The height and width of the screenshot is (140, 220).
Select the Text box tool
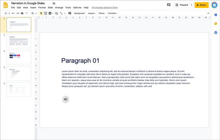click(45, 13)
